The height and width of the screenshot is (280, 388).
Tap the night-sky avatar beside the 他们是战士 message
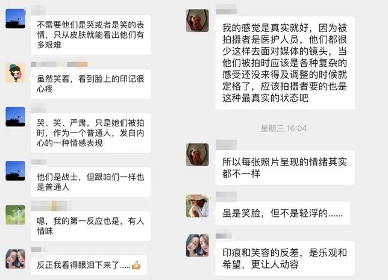[x=15, y=170]
